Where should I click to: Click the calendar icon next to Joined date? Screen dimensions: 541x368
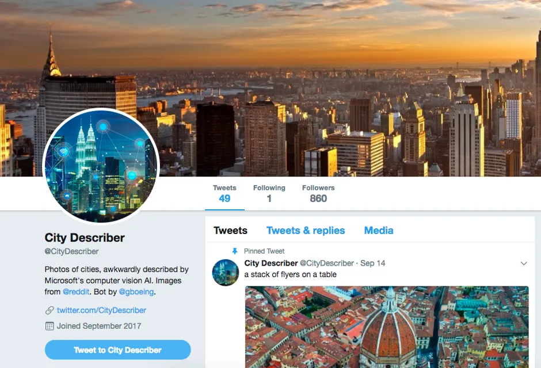(49, 326)
